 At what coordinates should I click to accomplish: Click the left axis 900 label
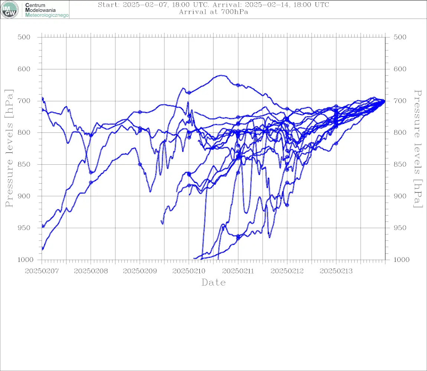pos(24,196)
